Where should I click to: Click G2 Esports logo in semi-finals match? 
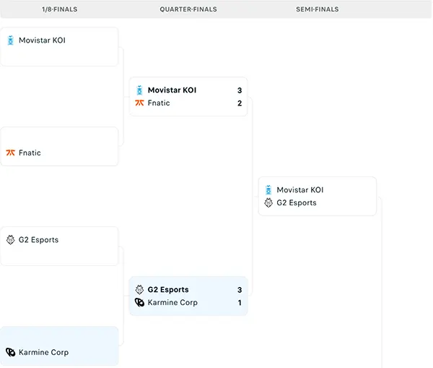point(268,203)
